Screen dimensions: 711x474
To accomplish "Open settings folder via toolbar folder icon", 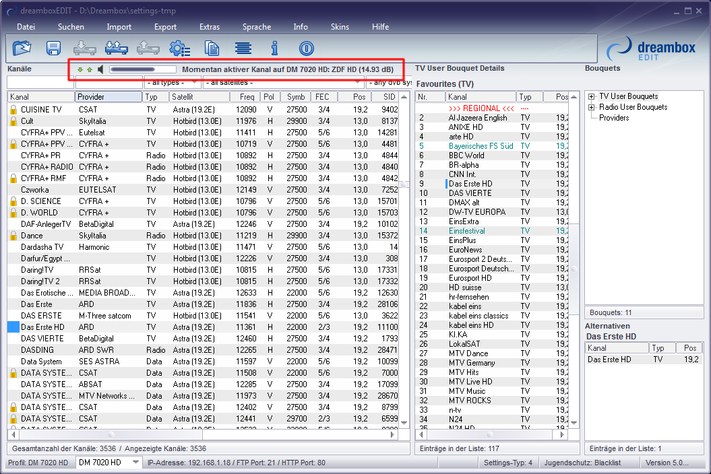I will pos(22,48).
